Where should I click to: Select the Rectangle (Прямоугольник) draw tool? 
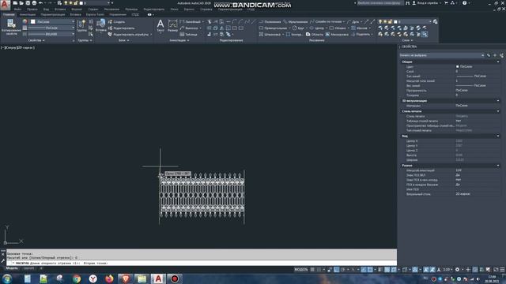tap(273, 28)
